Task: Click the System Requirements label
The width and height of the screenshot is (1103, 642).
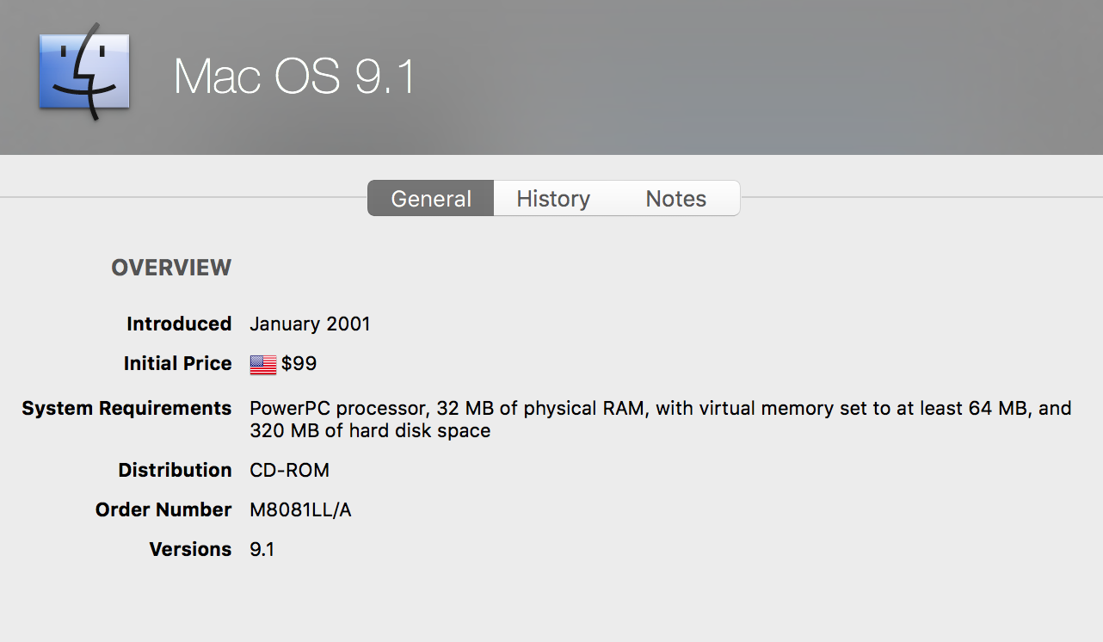Action: [126, 409]
